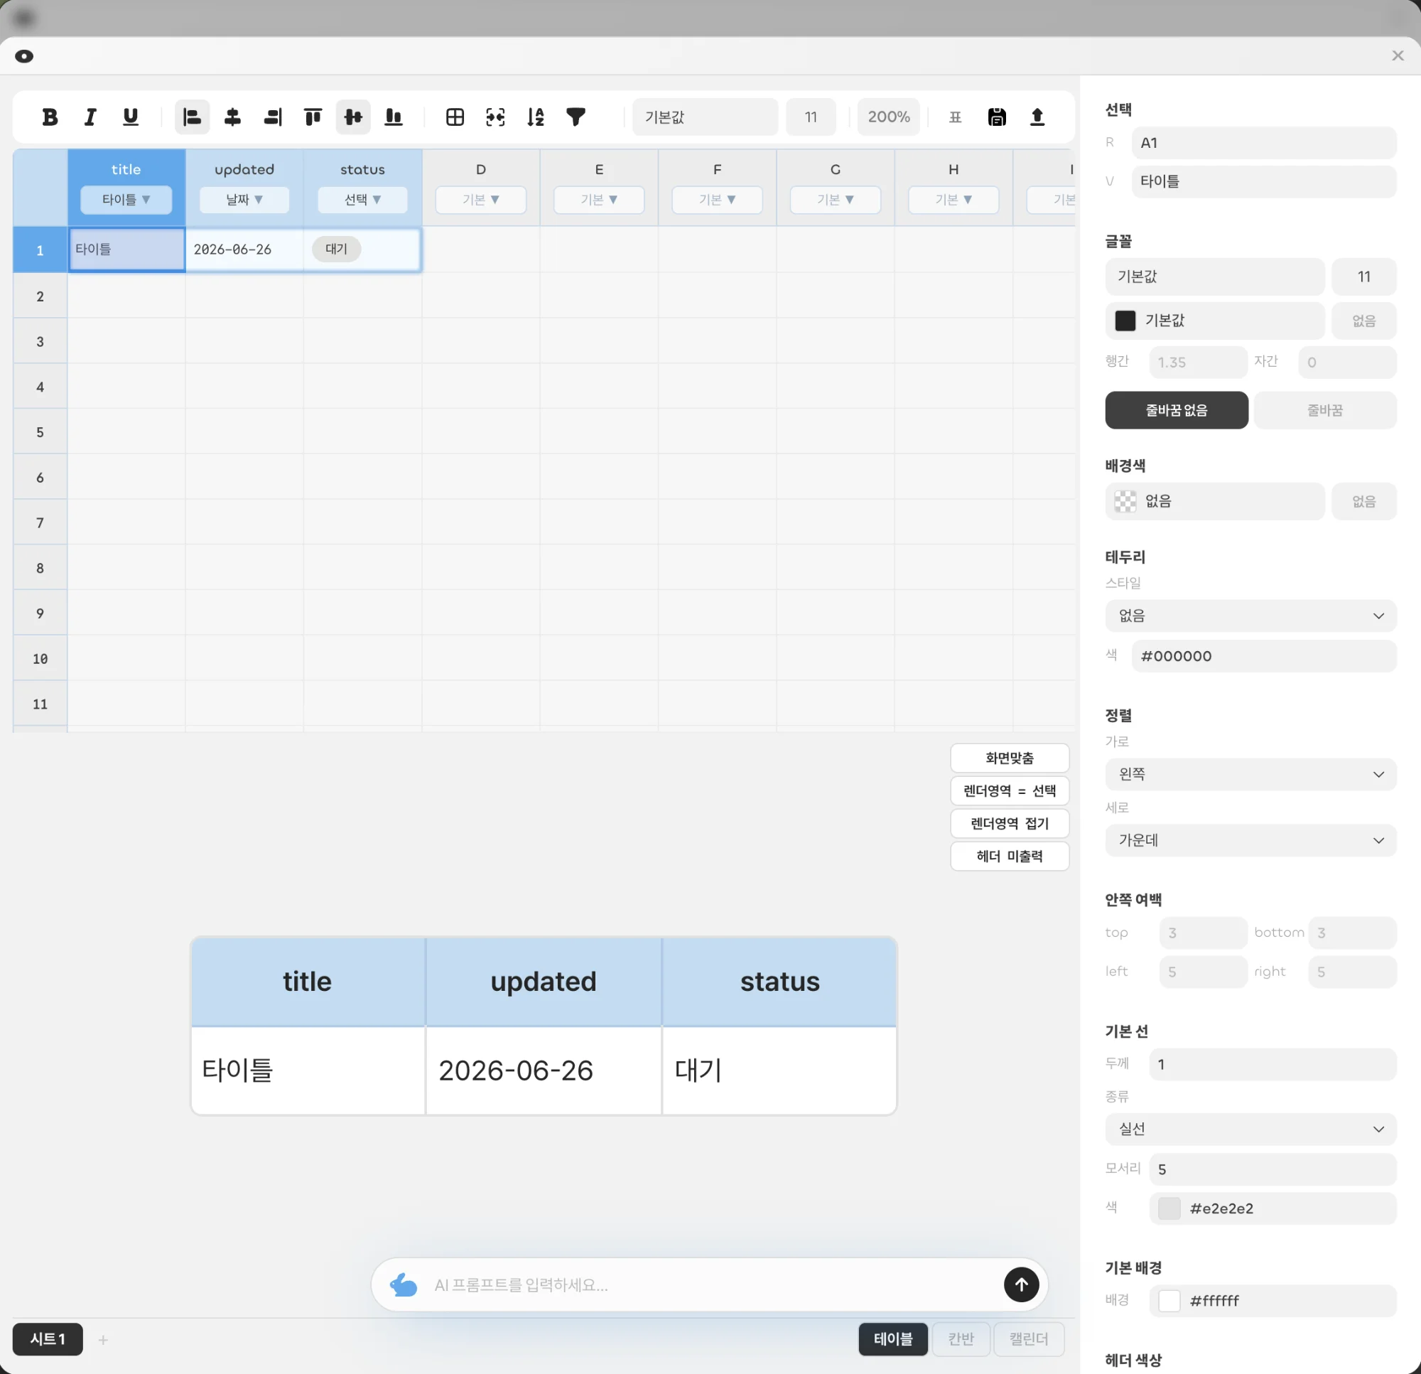Screen dimensions: 1421x1374
Task: Switch to the 칸반 view tab
Action: coord(961,1338)
